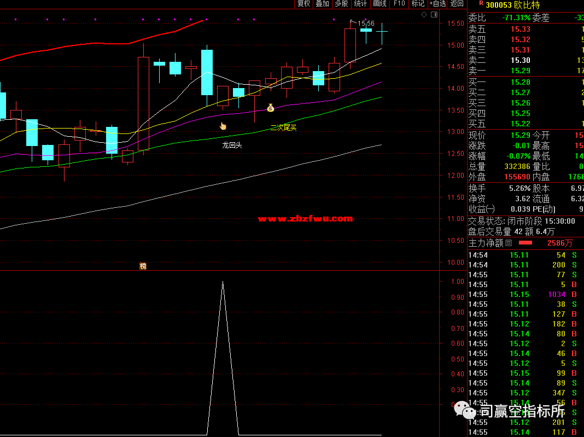Image resolution: width=584 pixels, height=437 pixels.
Task: Click the 榜 badge icon on the chart
Action: pos(143,266)
